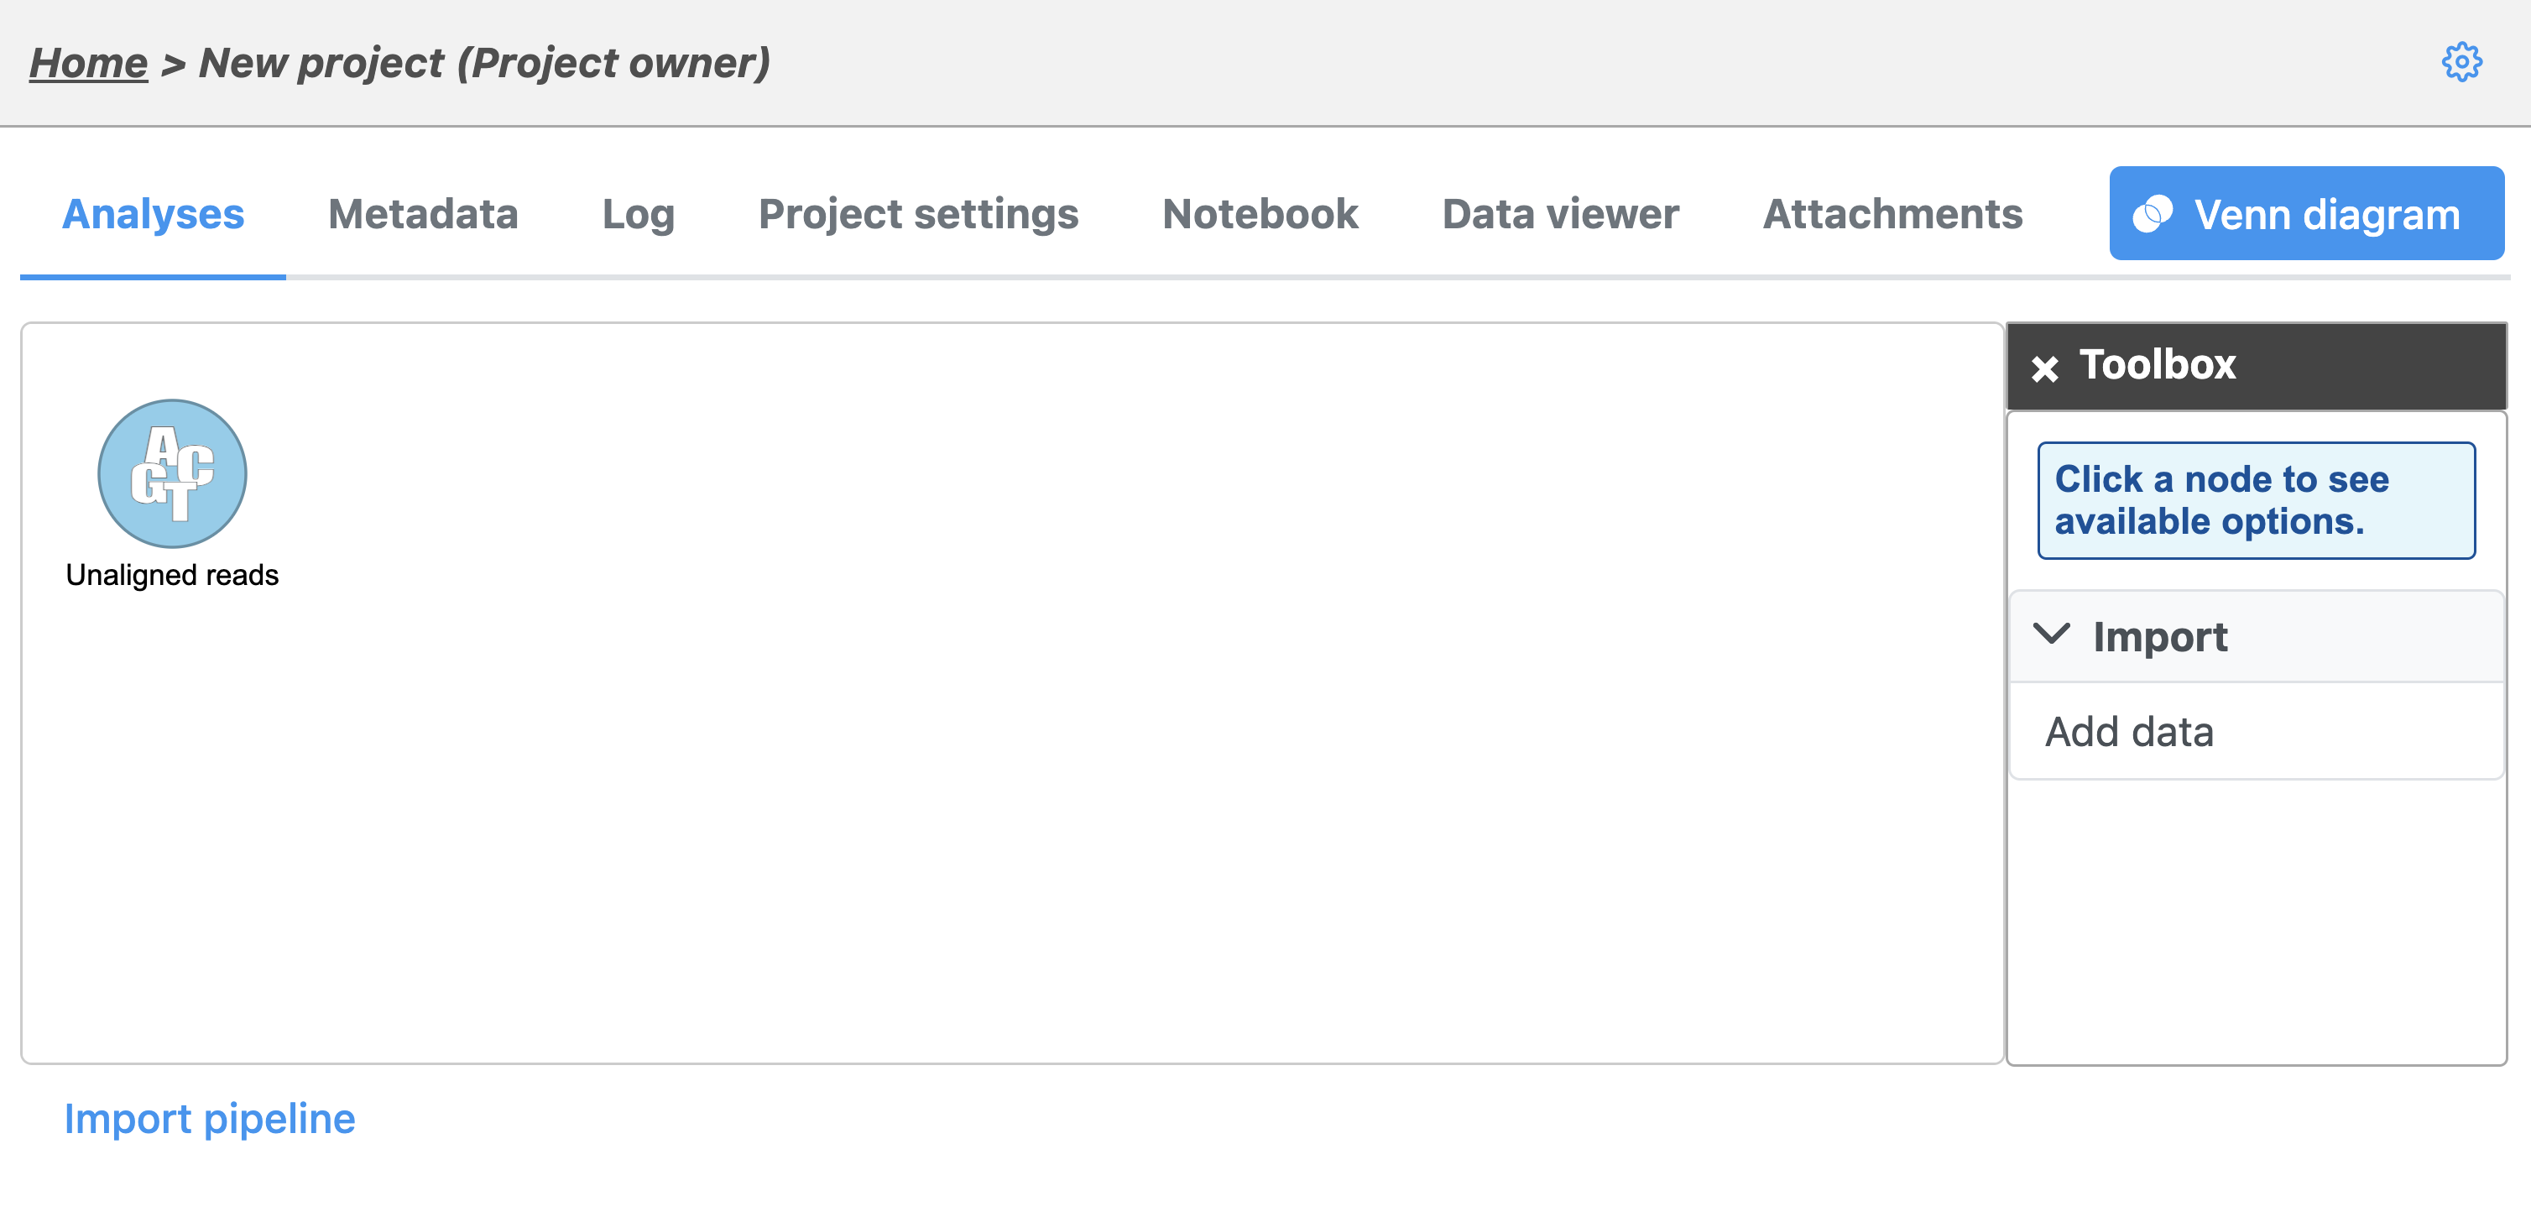Screen dimensions: 2531x1217
Task: Collapse the Import section chevron
Action: 2050,634
